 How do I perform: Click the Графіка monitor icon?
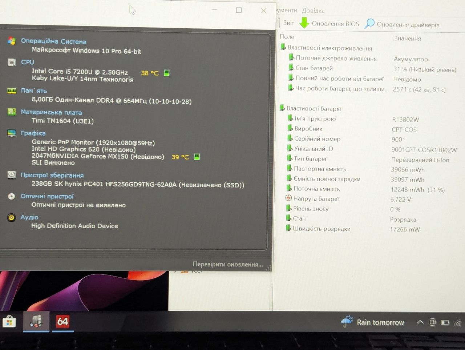pyautogui.click(x=12, y=133)
